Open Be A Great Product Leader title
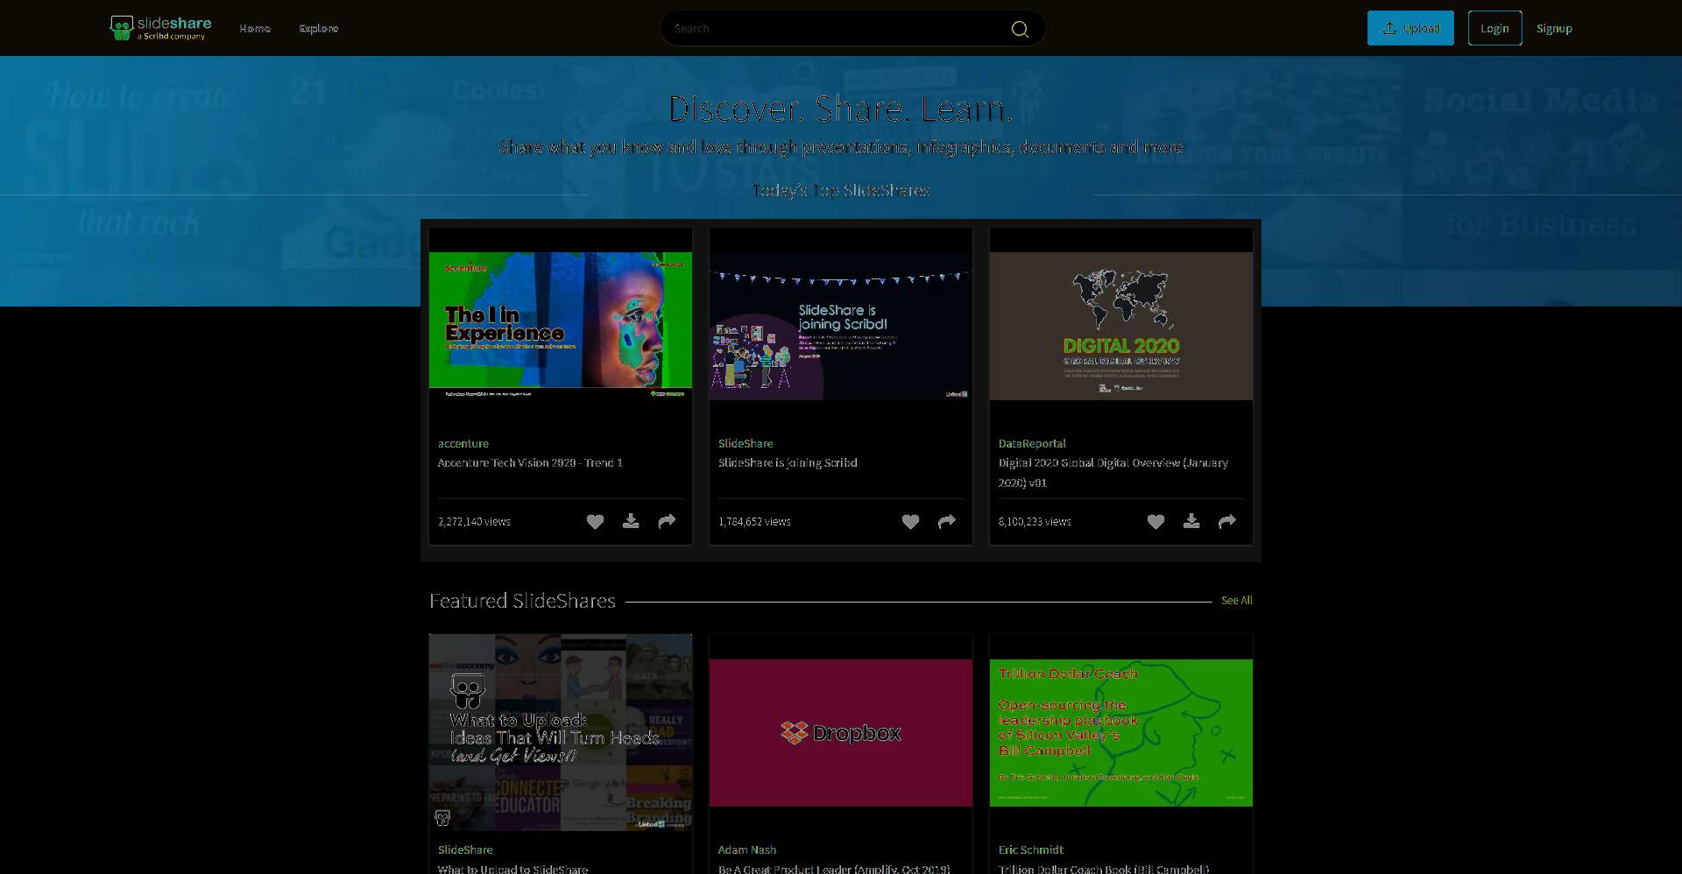 pyautogui.click(x=834, y=869)
